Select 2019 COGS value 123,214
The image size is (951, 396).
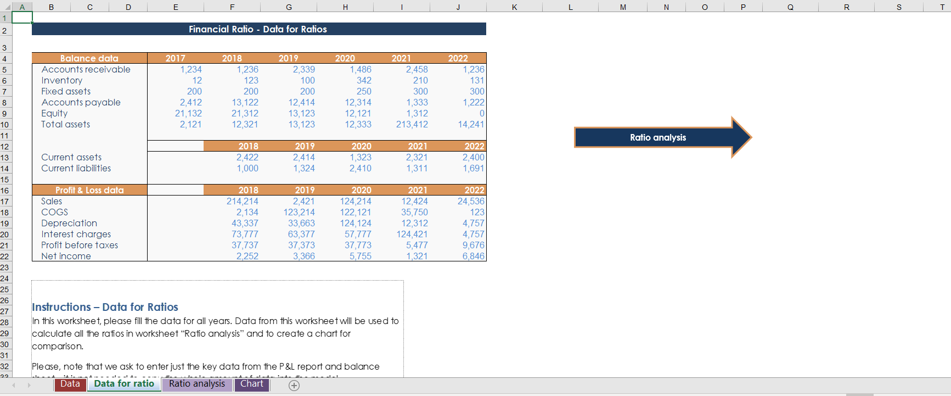click(x=299, y=212)
